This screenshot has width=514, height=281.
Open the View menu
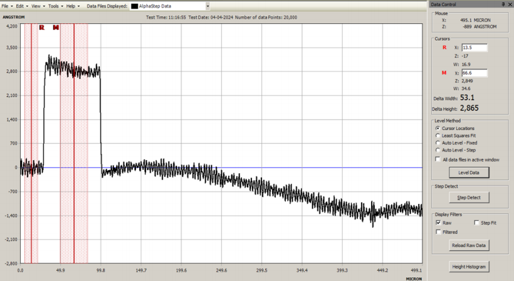click(x=36, y=6)
